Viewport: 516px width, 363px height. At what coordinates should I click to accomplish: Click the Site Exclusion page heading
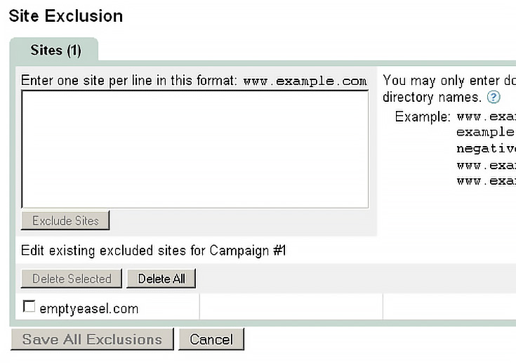click(x=66, y=15)
